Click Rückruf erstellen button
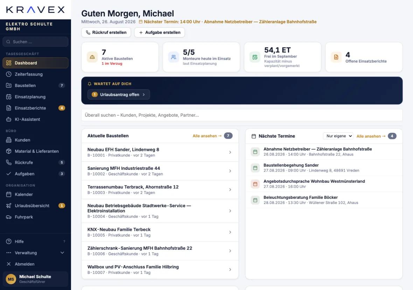413x290 pixels. (x=106, y=32)
